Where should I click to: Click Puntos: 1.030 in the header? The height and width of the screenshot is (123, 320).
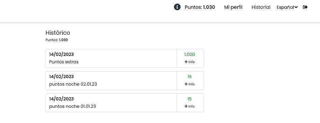coord(200,7)
